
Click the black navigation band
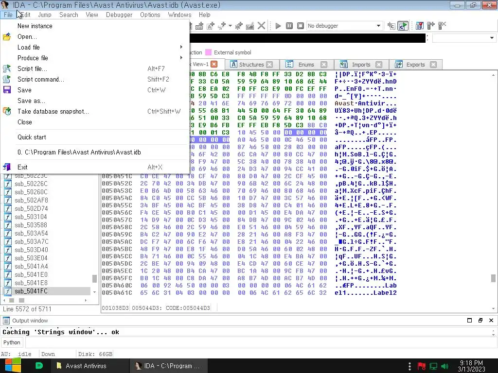click(307, 38)
